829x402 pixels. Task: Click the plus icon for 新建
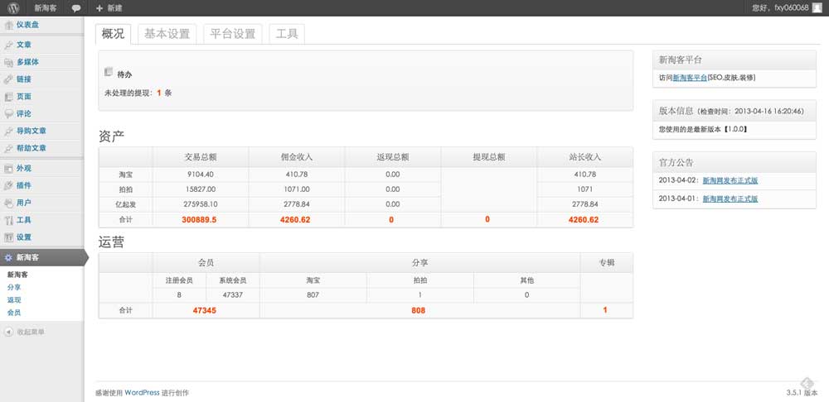[x=99, y=8]
